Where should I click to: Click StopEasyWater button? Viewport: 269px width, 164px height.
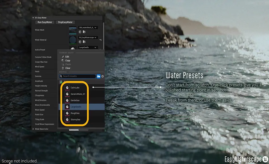coord(65,22)
